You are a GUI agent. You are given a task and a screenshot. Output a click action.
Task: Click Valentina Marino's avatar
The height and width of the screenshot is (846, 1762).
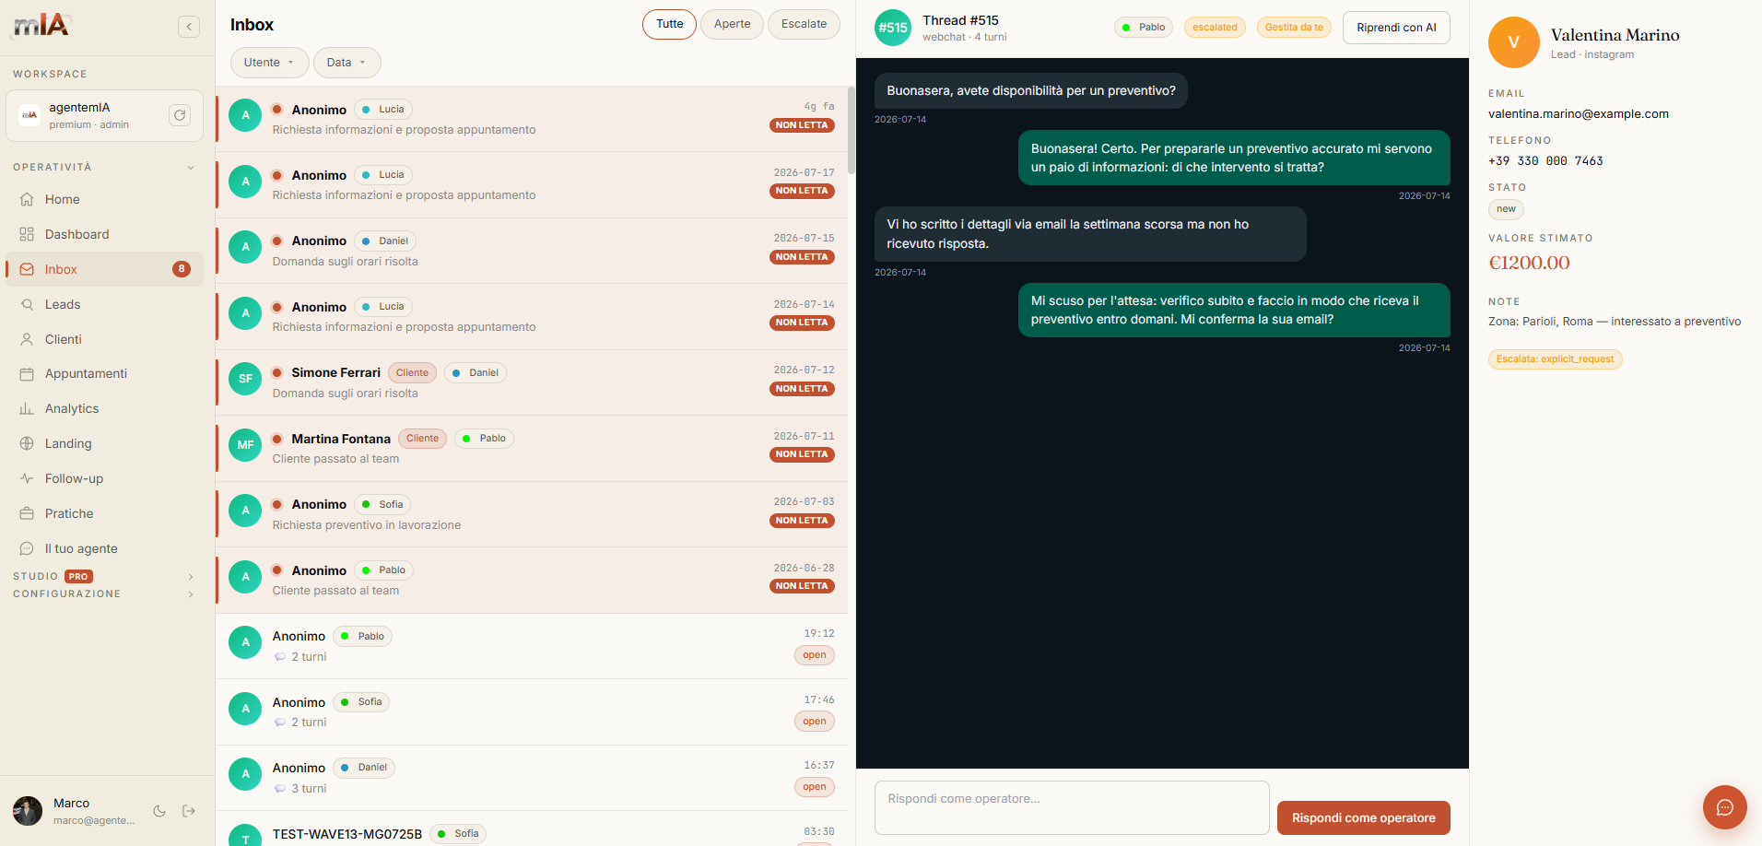(1513, 42)
